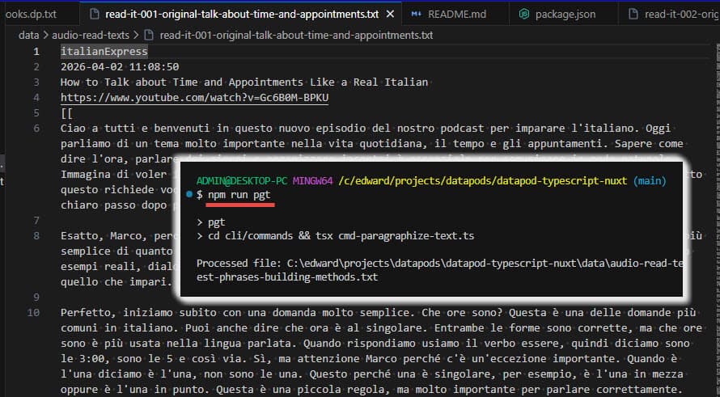This screenshot has width=720, height=397.
Task: Open the breadcrumb file name read-it-001
Action: point(296,35)
